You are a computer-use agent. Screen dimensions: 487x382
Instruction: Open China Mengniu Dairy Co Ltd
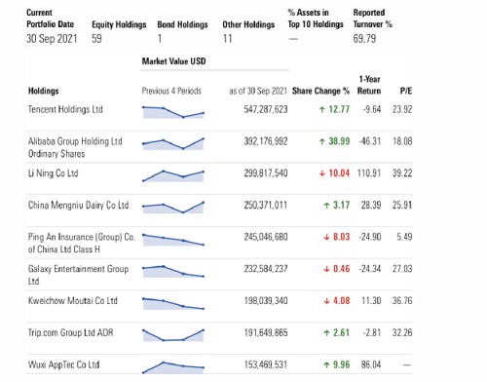78,206
